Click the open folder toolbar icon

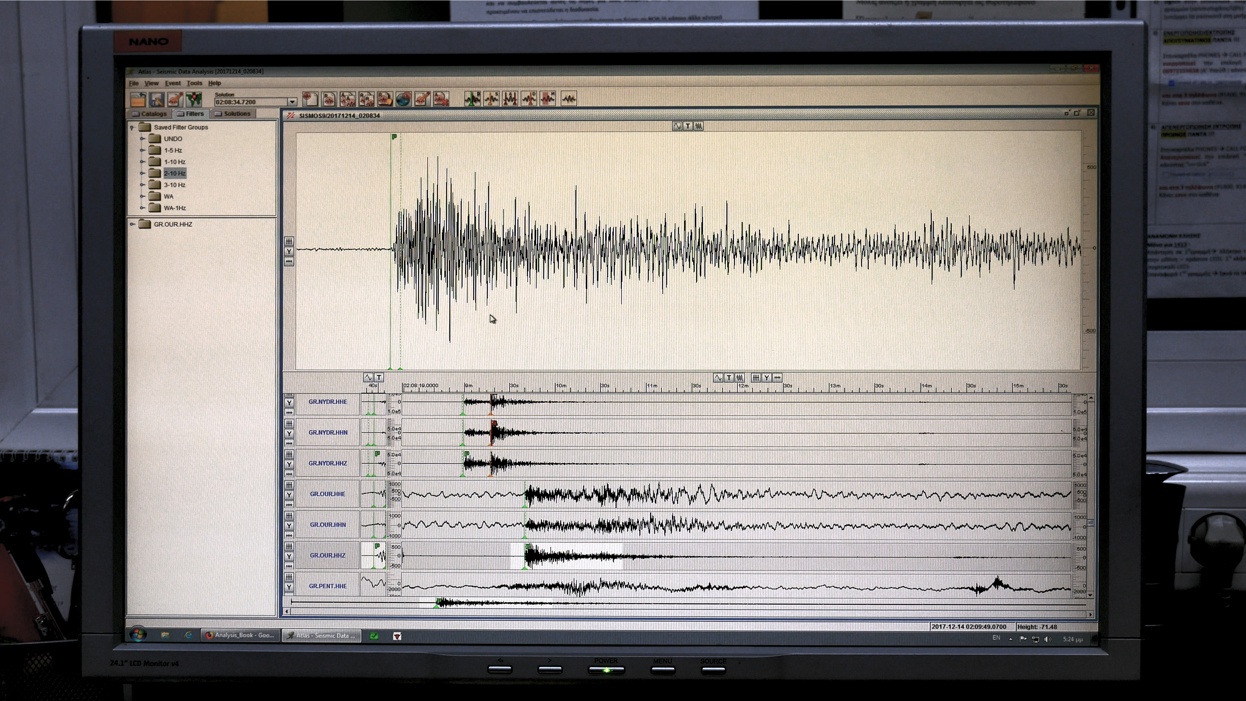tap(138, 100)
